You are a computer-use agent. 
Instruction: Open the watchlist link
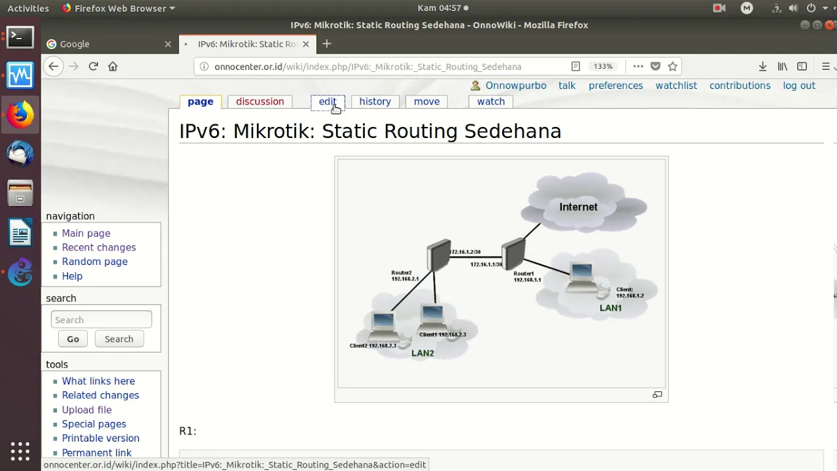676,86
